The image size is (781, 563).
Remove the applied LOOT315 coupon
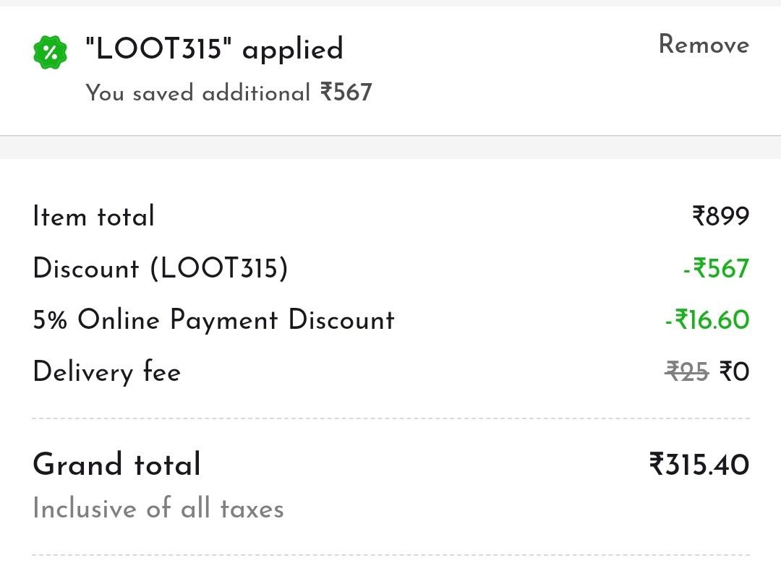[704, 44]
